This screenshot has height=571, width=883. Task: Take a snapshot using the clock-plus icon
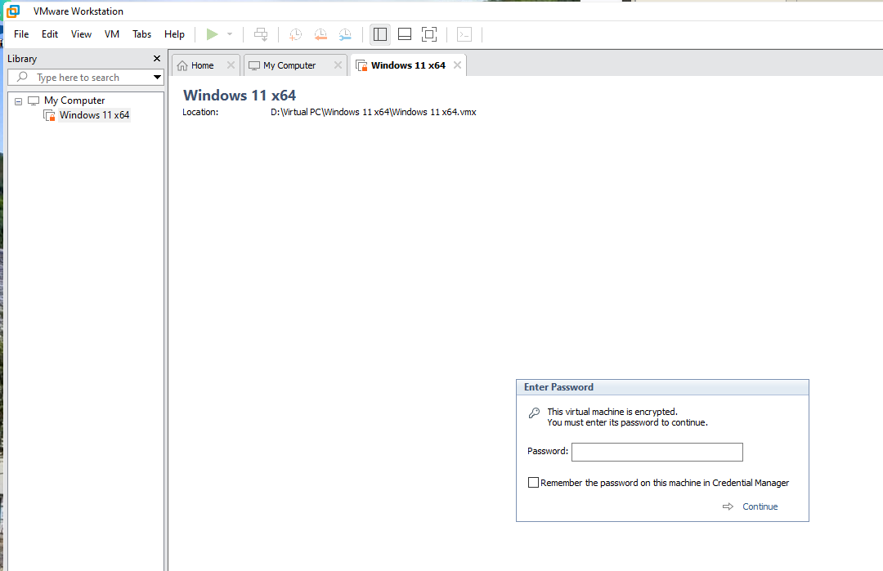click(x=295, y=34)
